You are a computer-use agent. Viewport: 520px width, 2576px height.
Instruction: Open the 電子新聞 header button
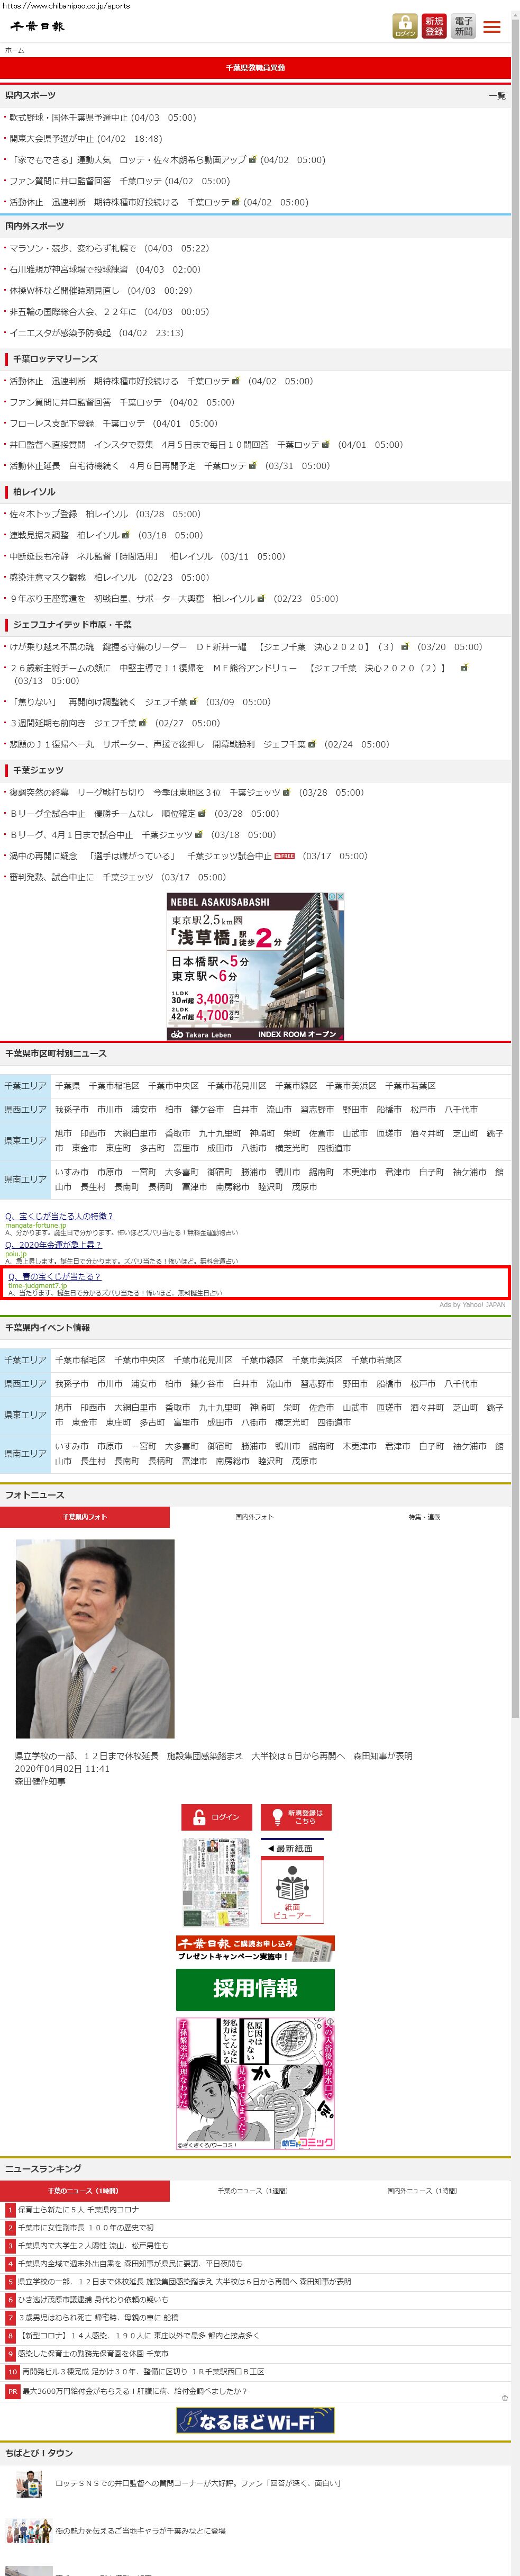pyautogui.click(x=463, y=26)
